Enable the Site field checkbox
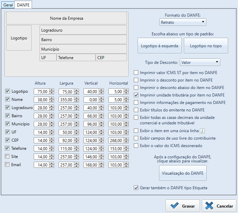 click(x=7, y=157)
